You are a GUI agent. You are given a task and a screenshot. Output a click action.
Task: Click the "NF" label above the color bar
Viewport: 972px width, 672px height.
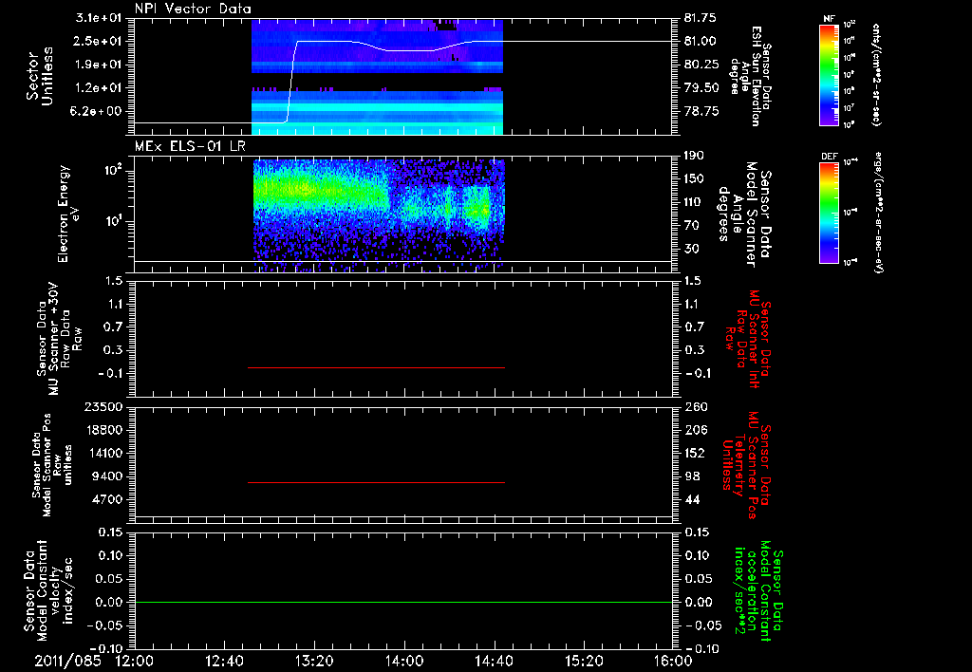pos(830,19)
